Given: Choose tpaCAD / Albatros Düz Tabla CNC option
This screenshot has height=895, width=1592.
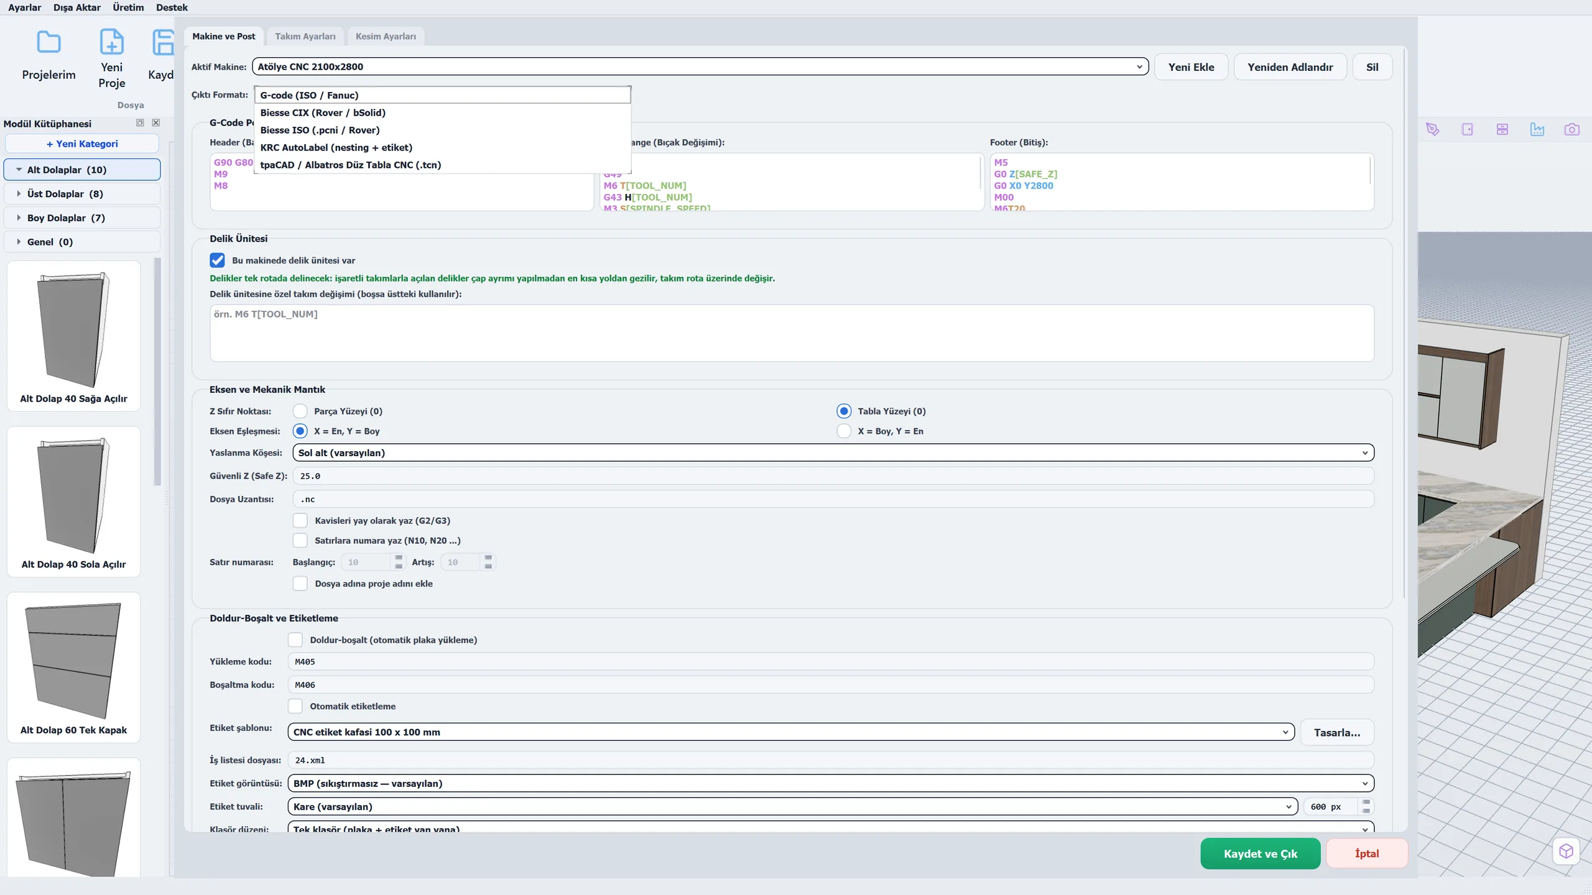Looking at the screenshot, I should click(443, 165).
